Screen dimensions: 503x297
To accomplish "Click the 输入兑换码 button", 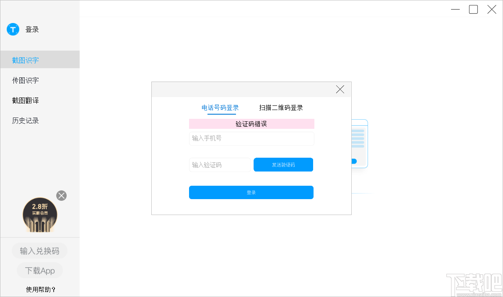I will (39, 251).
